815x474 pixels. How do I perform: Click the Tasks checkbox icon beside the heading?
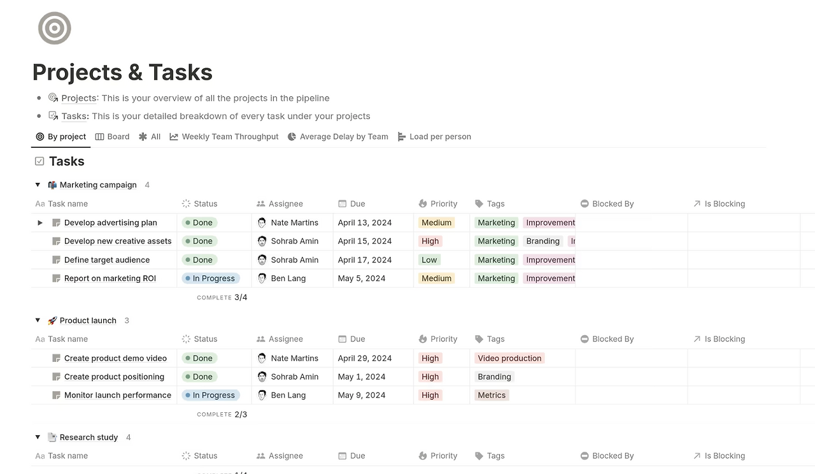coord(39,161)
